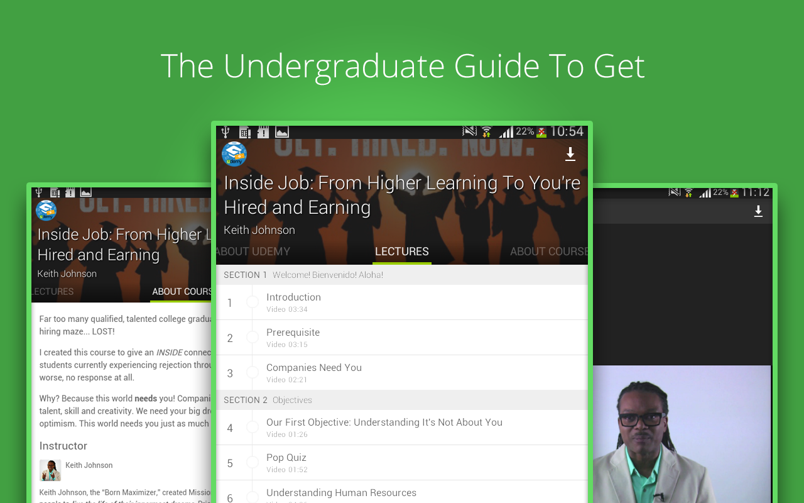Open the Prerequisite lecture

[402, 338]
